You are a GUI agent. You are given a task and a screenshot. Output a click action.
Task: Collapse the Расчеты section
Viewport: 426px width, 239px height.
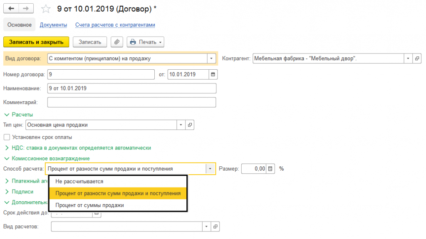point(6,115)
